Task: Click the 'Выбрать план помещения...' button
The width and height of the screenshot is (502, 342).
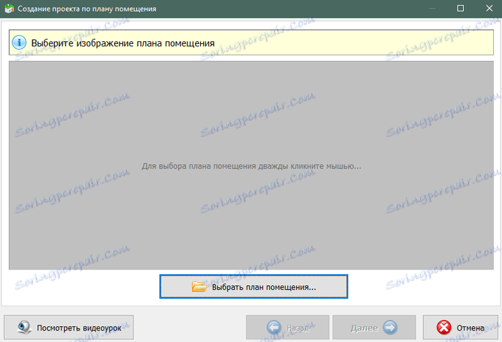Action: coord(254,287)
